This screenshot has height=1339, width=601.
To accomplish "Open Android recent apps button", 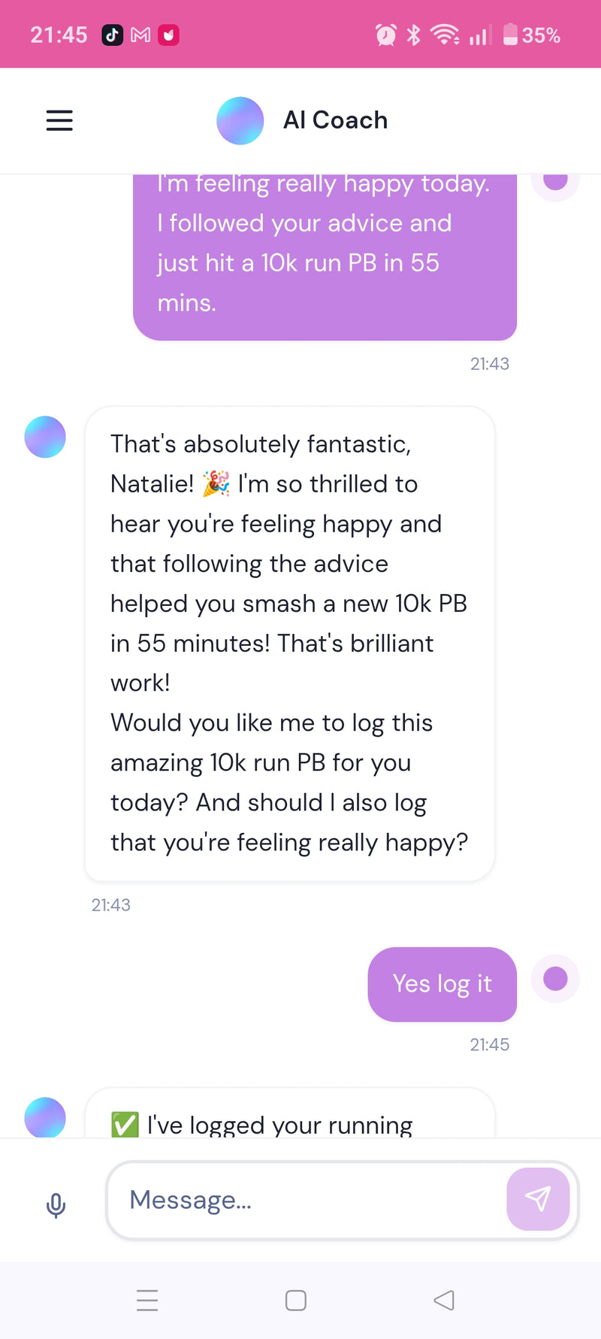I will (x=147, y=1300).
